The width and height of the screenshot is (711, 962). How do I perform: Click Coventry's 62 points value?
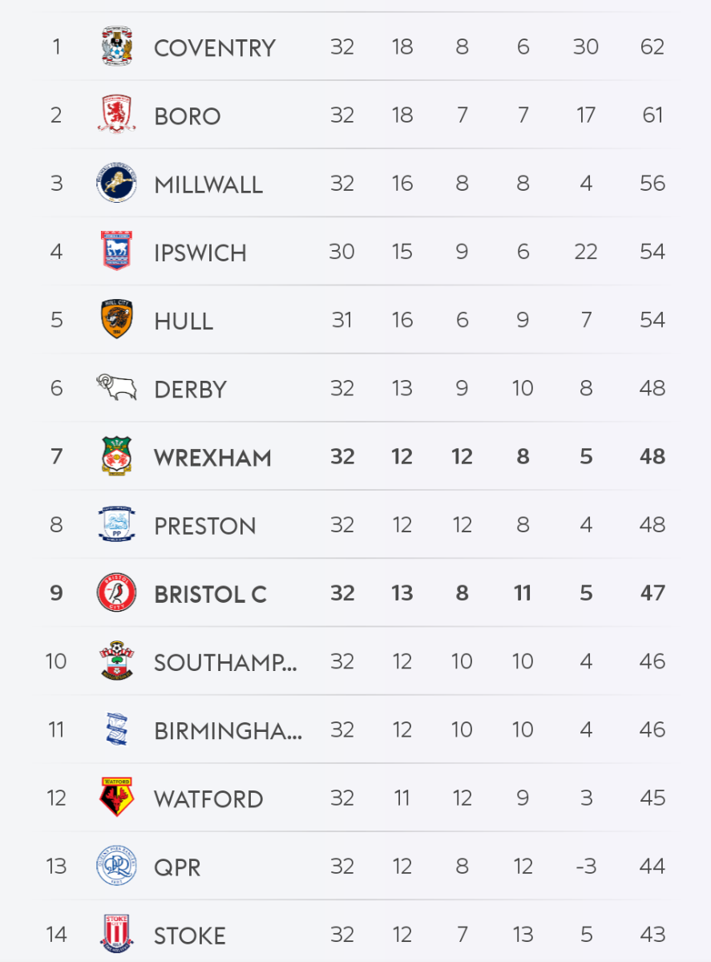[652, 46]
